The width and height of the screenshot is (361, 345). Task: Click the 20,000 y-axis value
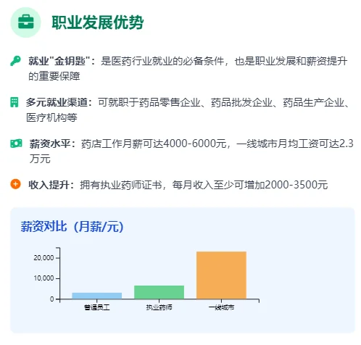pos(43,258)
